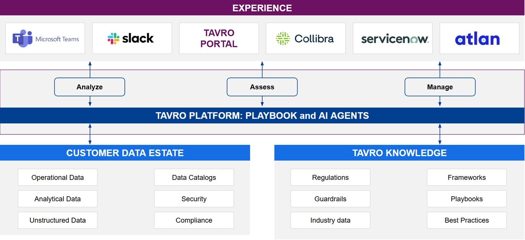This screenshot has height=240, width=525.
Task: Open the TAVRO PORTAL tile
Action: coord(219,38)
